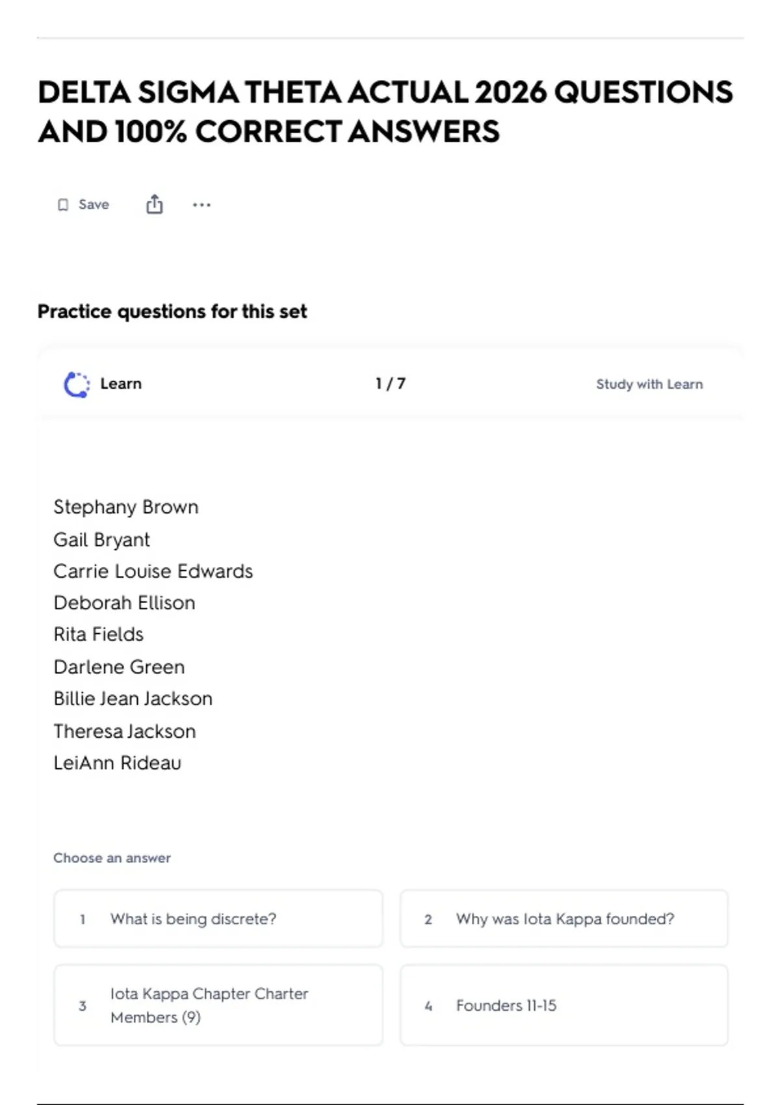Click the Delta Sigma Theta set title

tap(385, 112)
